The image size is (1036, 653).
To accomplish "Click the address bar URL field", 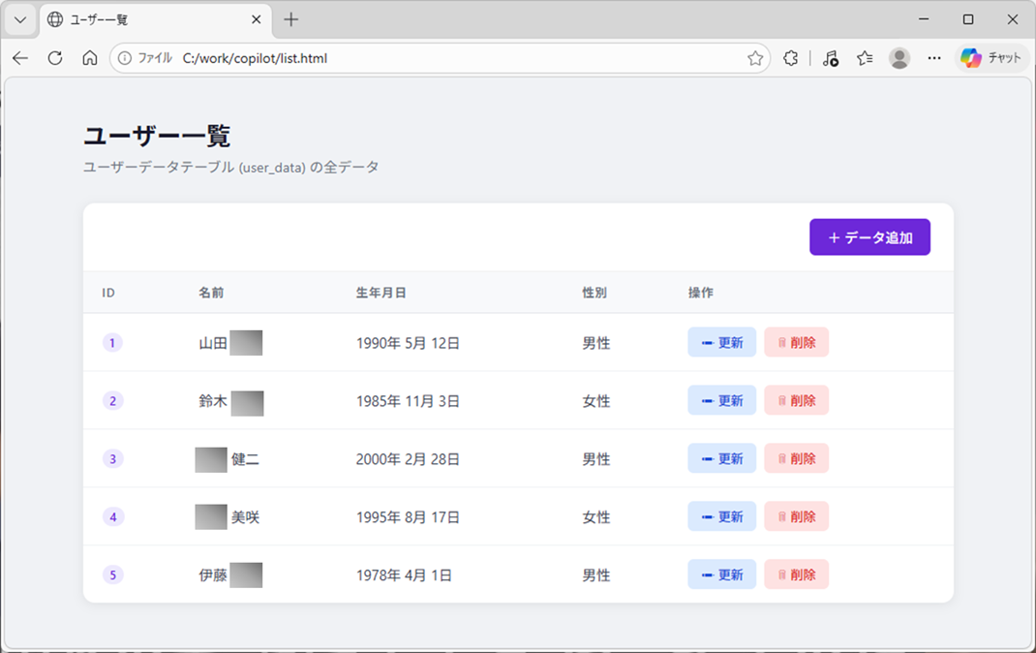I will (436, 58).
